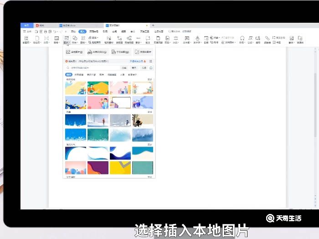This screenshot has height=239, width=319.
Task: Select the beige thumbnail with black piano figure
Action: pyautogui.click(x=143, y=121)
